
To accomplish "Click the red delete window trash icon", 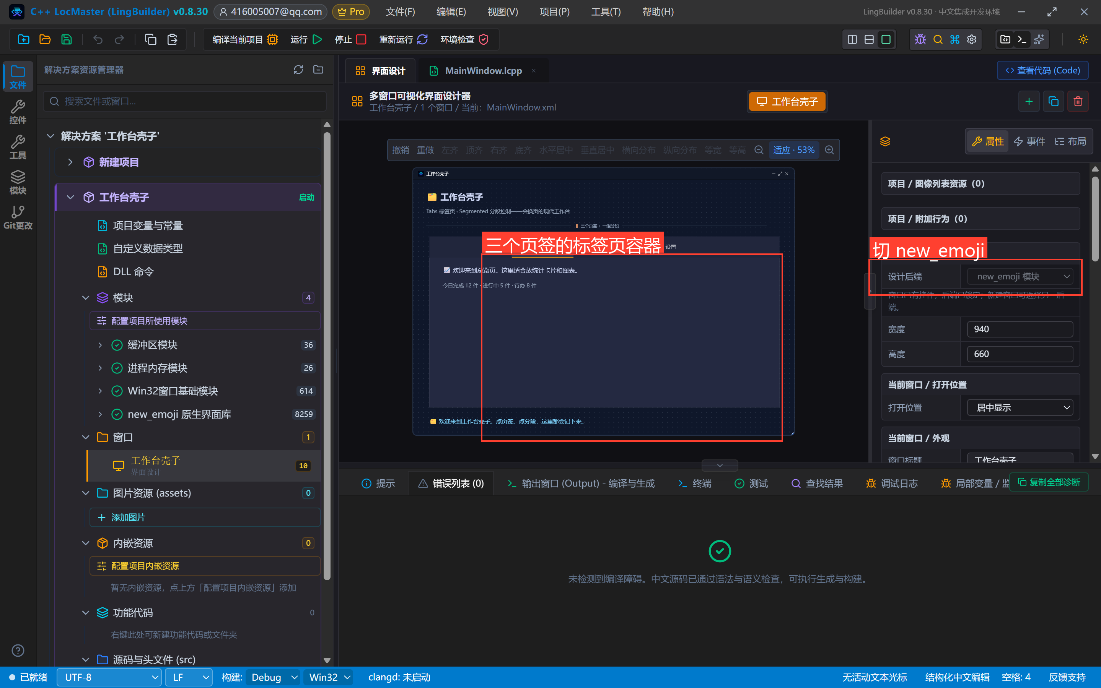I will pos(1078,101).
